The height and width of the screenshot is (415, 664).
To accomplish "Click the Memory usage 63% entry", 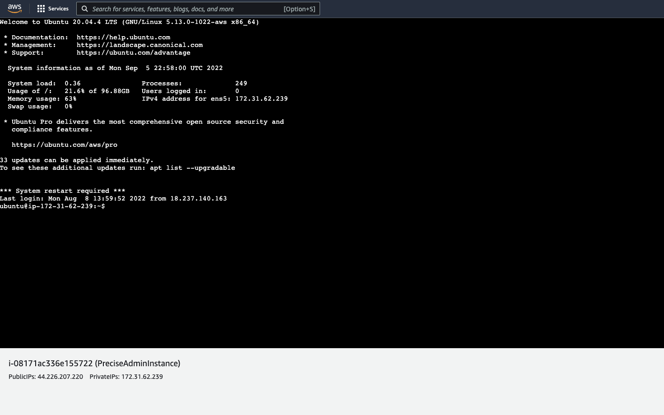I will (42, 99).
